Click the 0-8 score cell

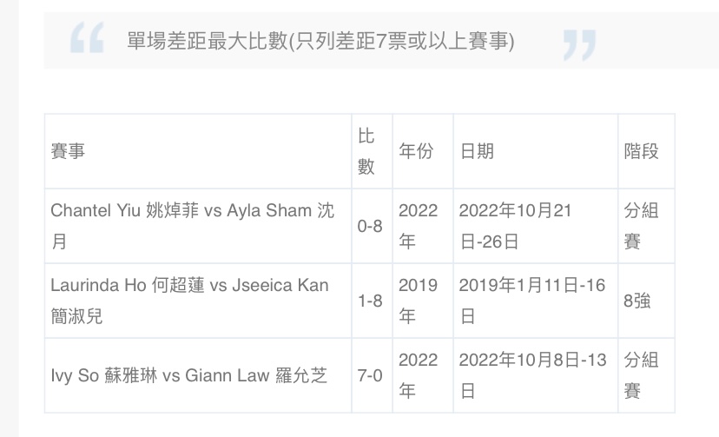click(370, 226)
